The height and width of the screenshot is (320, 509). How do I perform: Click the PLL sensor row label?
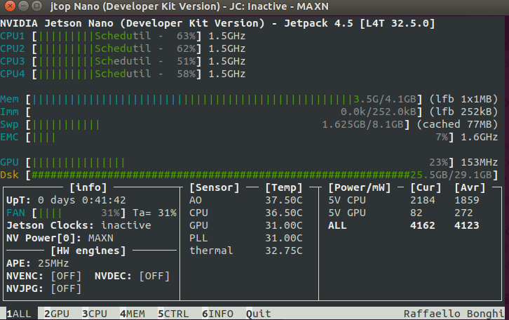[x=198, y=238]
